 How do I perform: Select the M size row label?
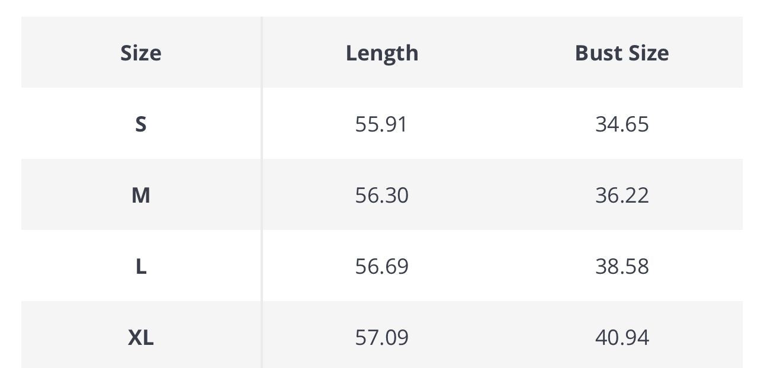[140, 196]
